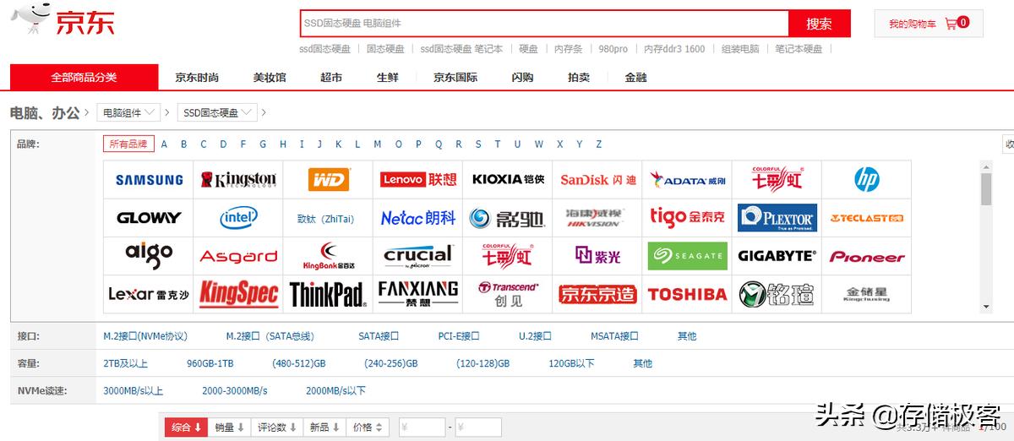
Task: Filter interface by PCI-E接口
Action: (x=459, y=336)
